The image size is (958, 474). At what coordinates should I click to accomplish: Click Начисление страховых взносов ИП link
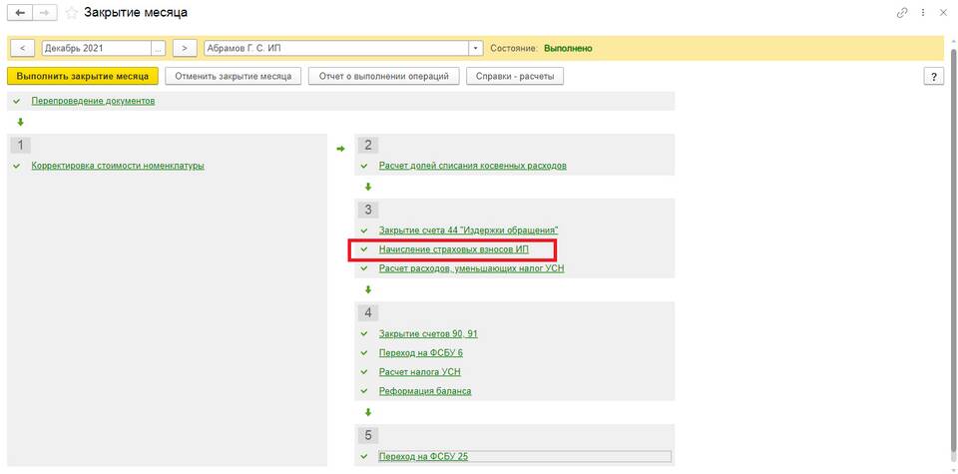click(453, 249)
